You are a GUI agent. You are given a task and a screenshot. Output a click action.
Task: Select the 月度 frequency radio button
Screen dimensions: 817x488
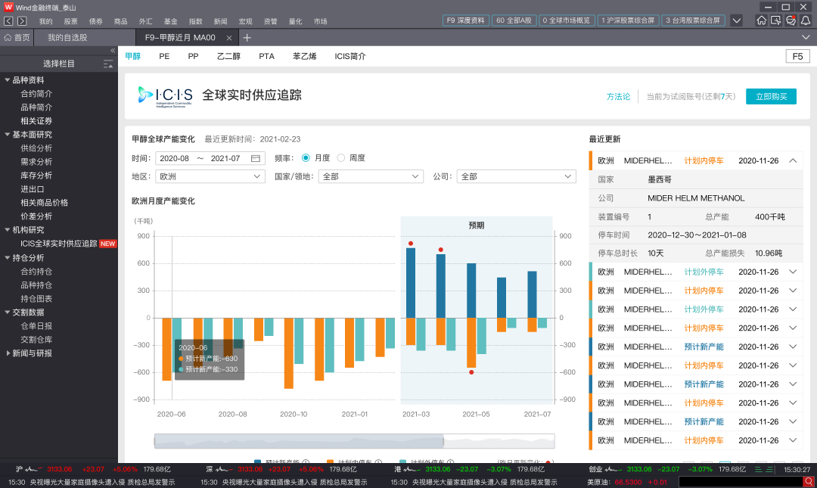point(306,157)
